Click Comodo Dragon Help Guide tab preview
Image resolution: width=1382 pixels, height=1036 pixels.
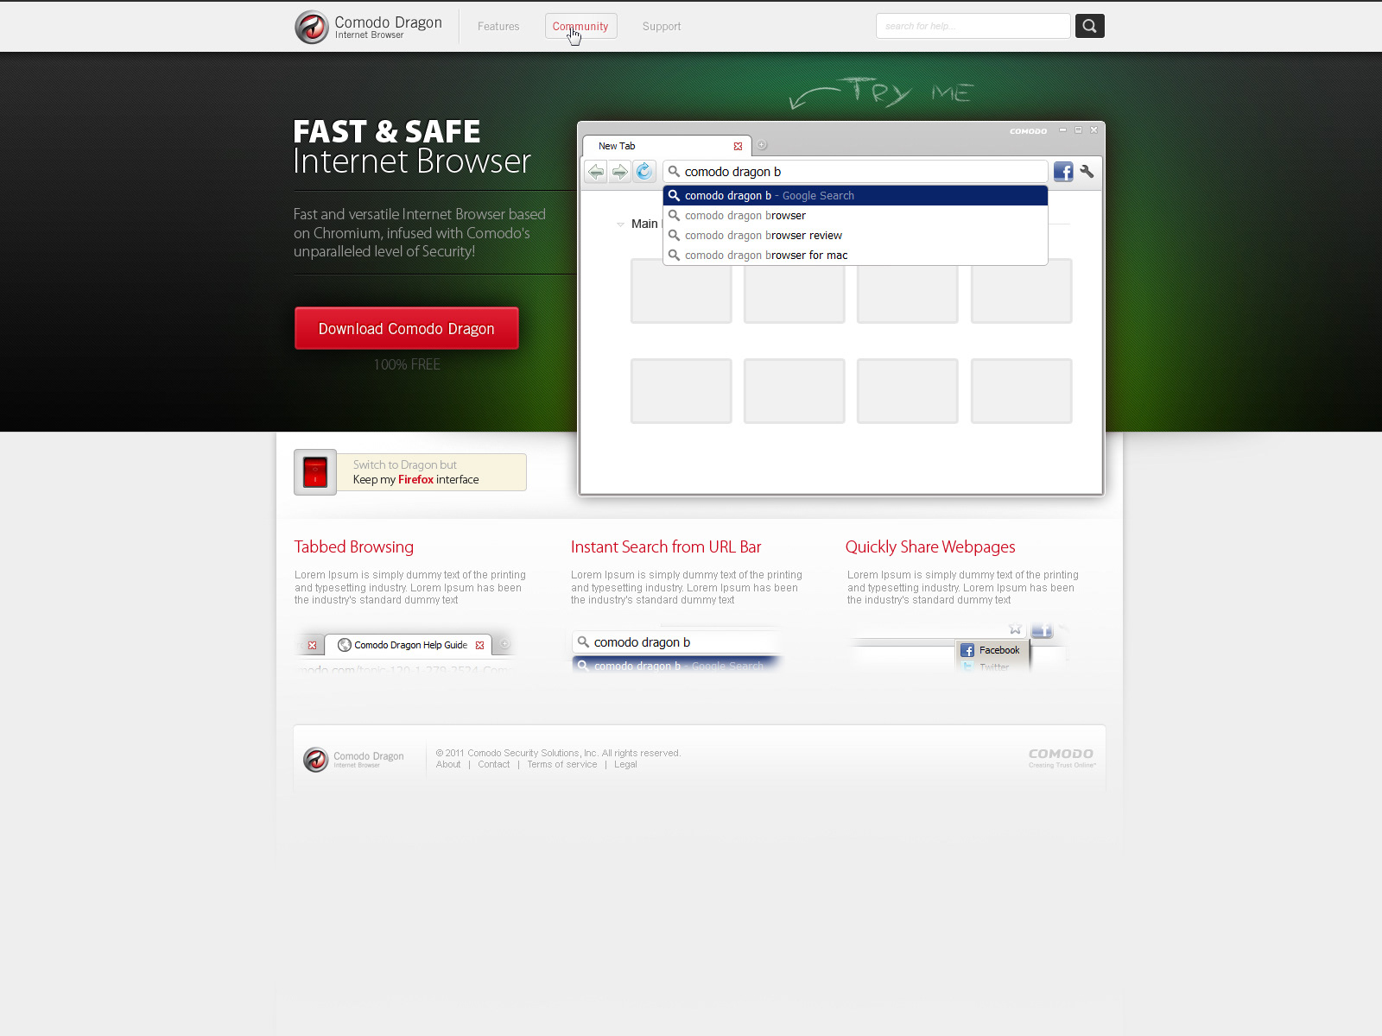click(409, 645)
